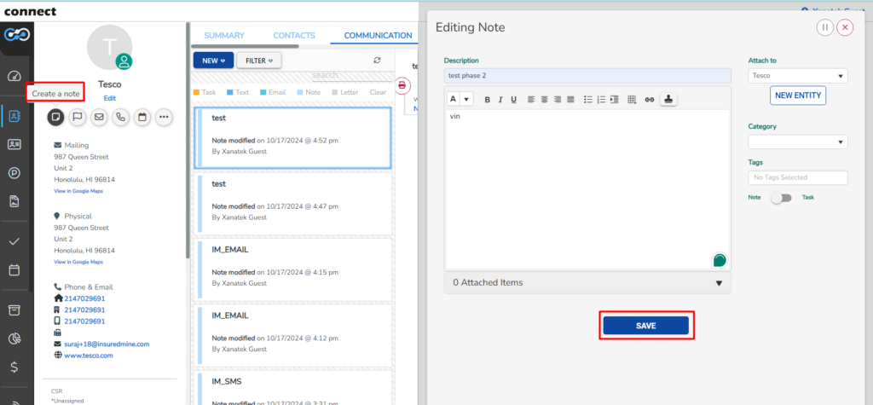The width and height of the screenshot is (873, 405).
Task: Click the pause icon on Editing Note
Action: click(825, 27)
